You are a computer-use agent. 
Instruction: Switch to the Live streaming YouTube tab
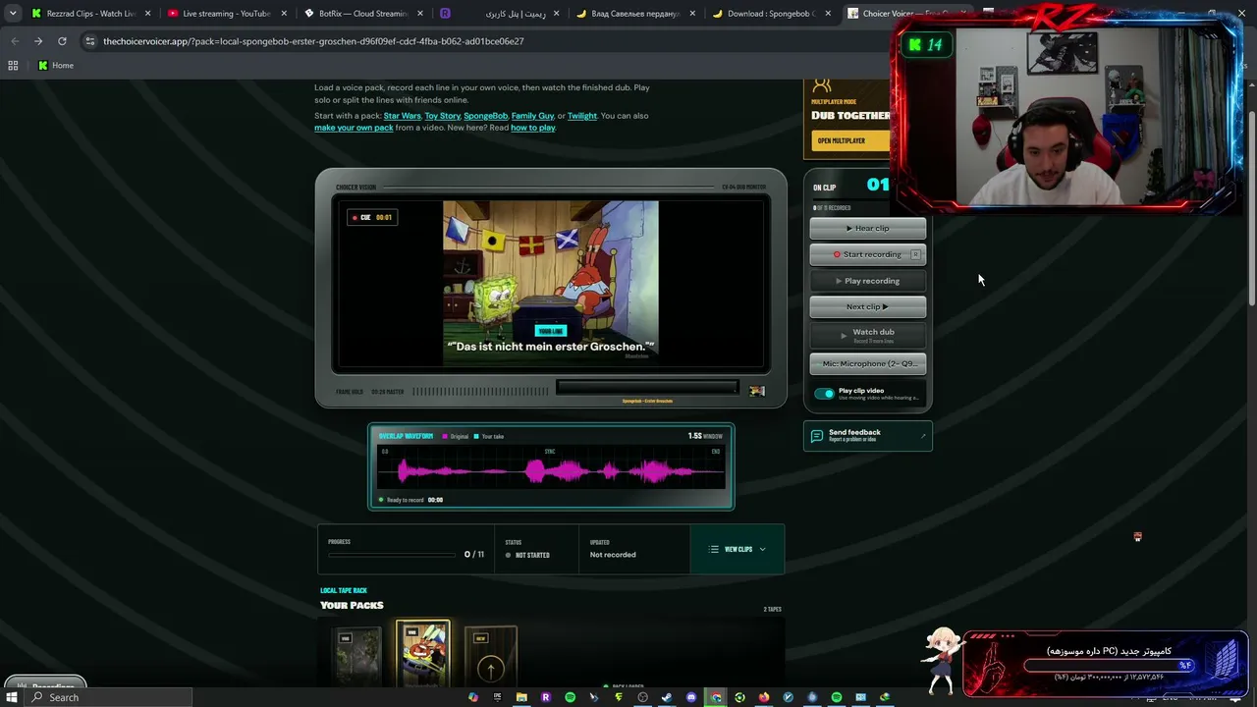coord(226,14)
